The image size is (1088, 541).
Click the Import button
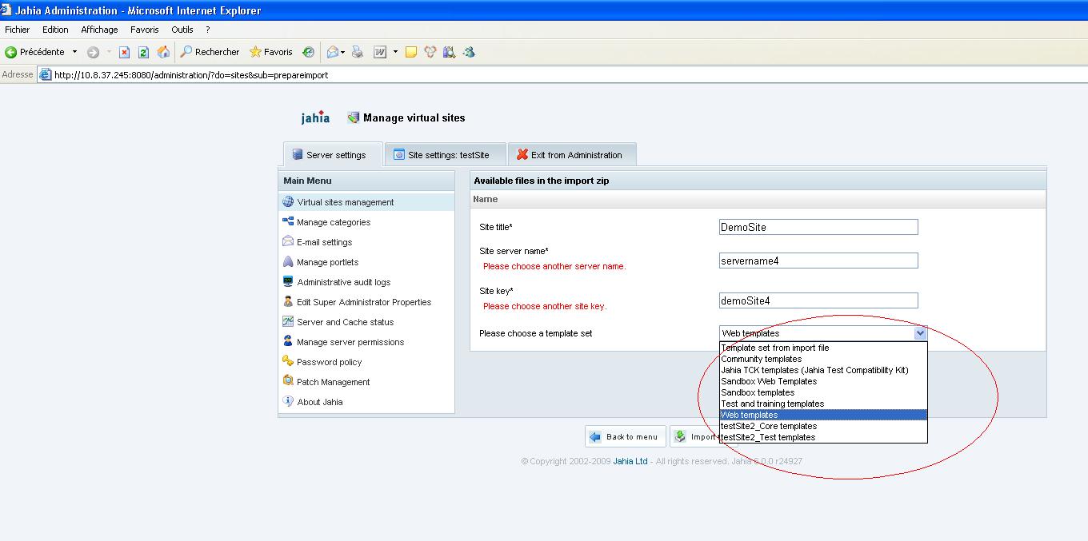(x=694, y=436)
